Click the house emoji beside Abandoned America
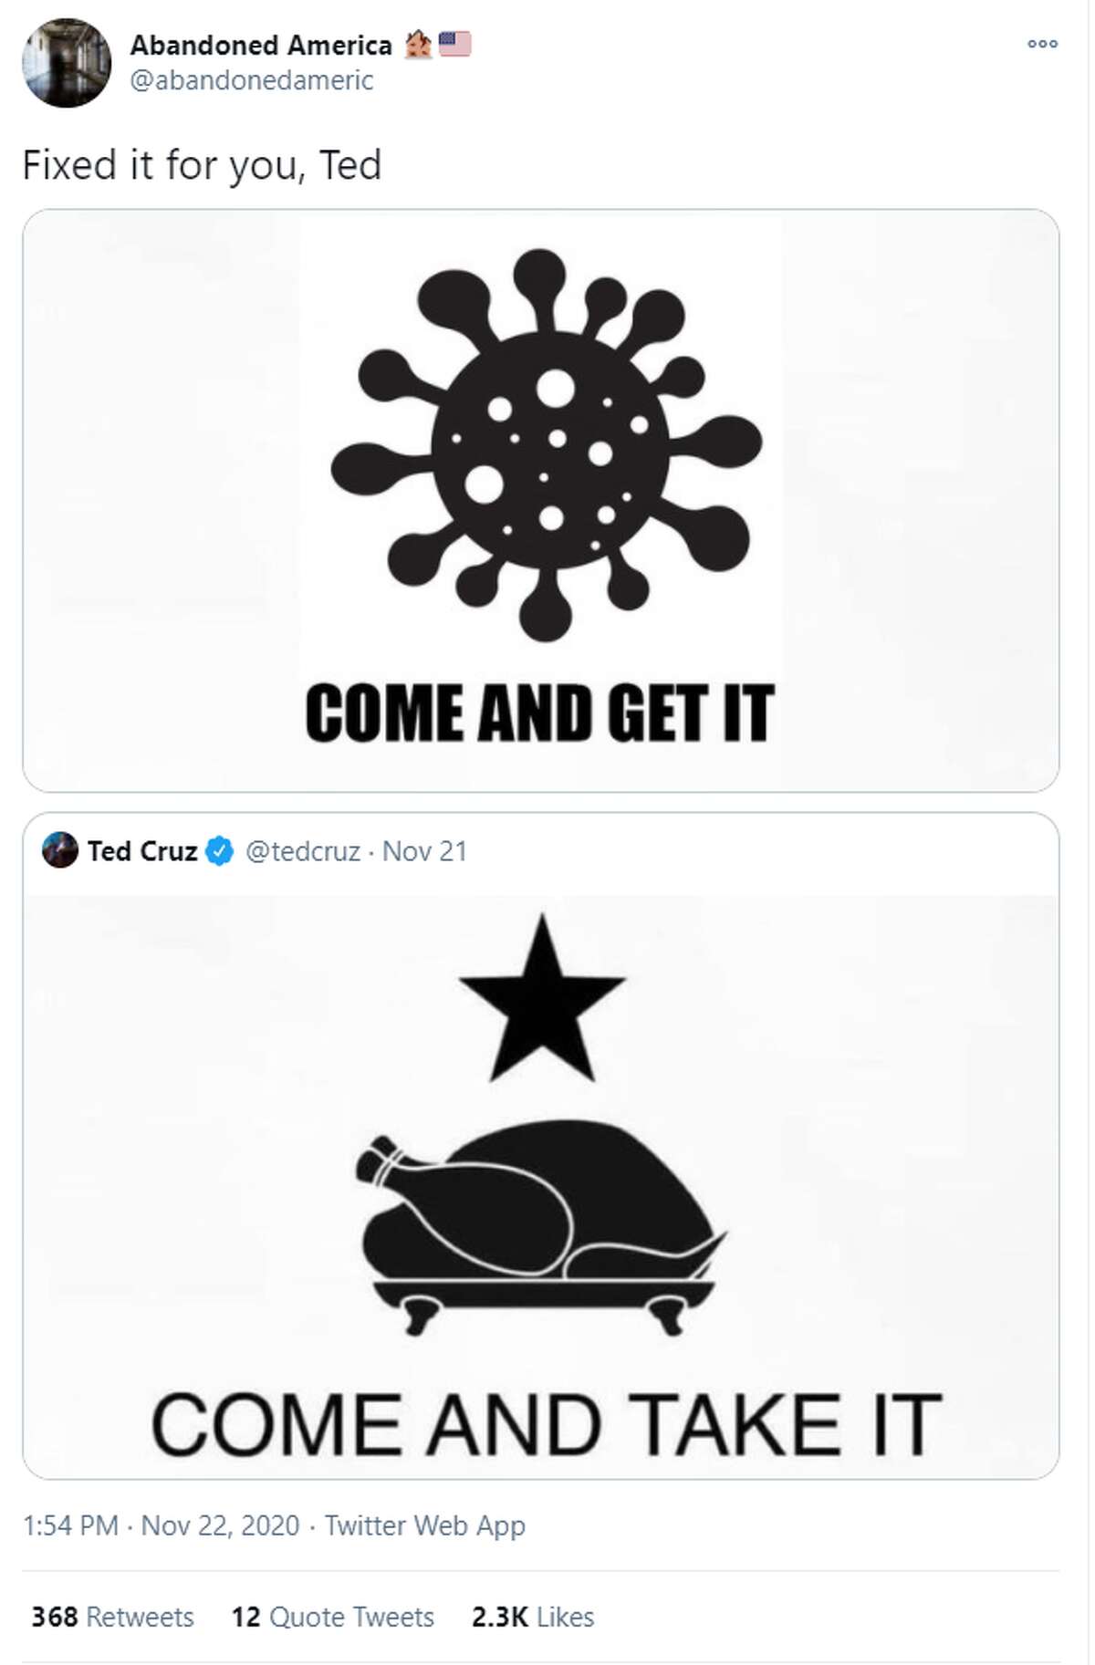 click(x=418, y=44)
